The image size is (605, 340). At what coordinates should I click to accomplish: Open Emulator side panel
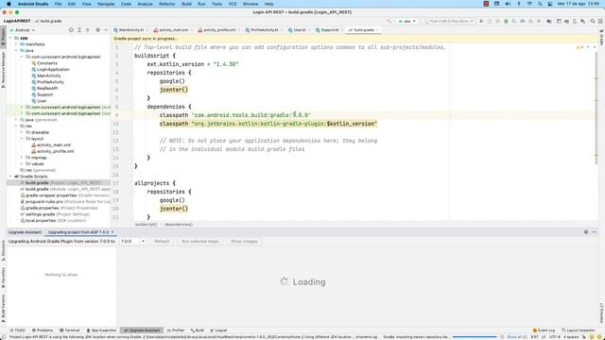coord(601,313)
